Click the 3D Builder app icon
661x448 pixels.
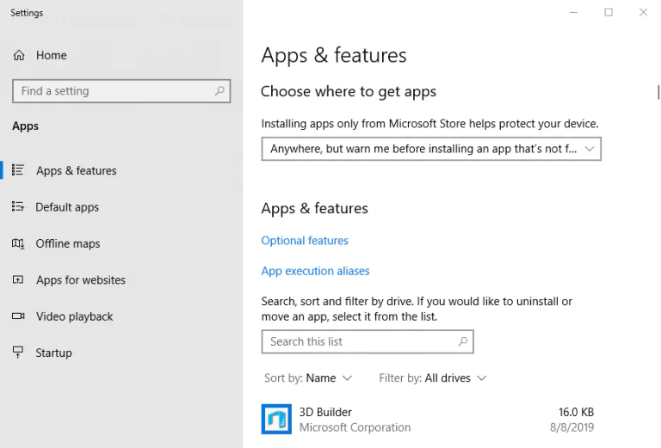click(x=276, y=419)
